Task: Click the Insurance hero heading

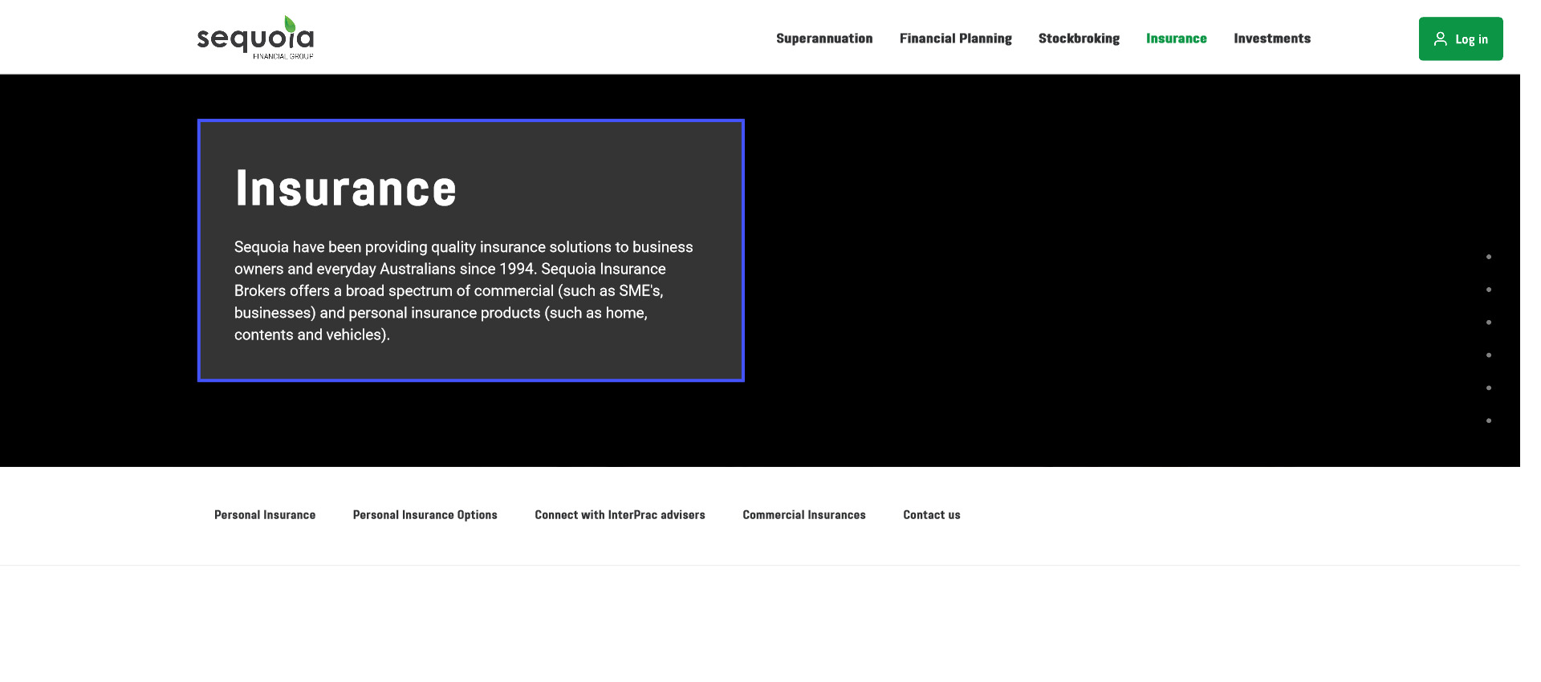Action: tap(345, 189)
